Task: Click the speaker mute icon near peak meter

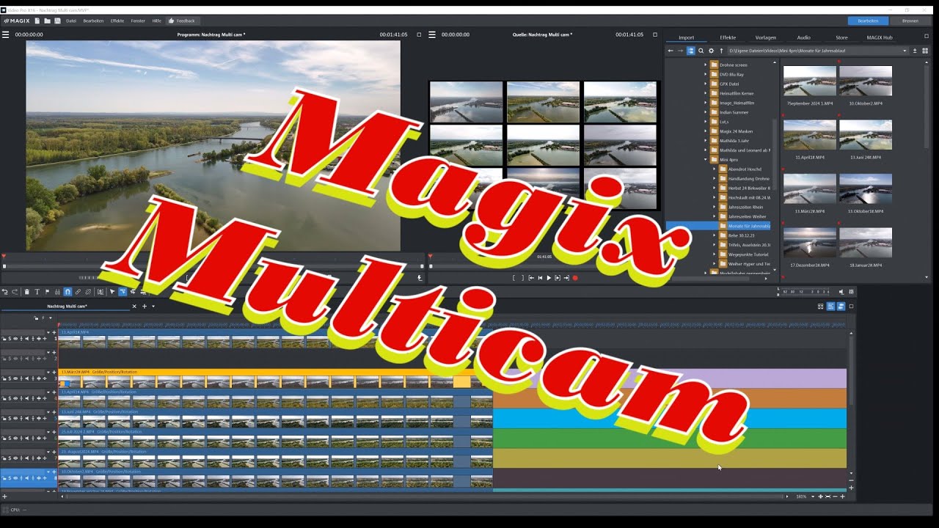Action: [841, 292]
